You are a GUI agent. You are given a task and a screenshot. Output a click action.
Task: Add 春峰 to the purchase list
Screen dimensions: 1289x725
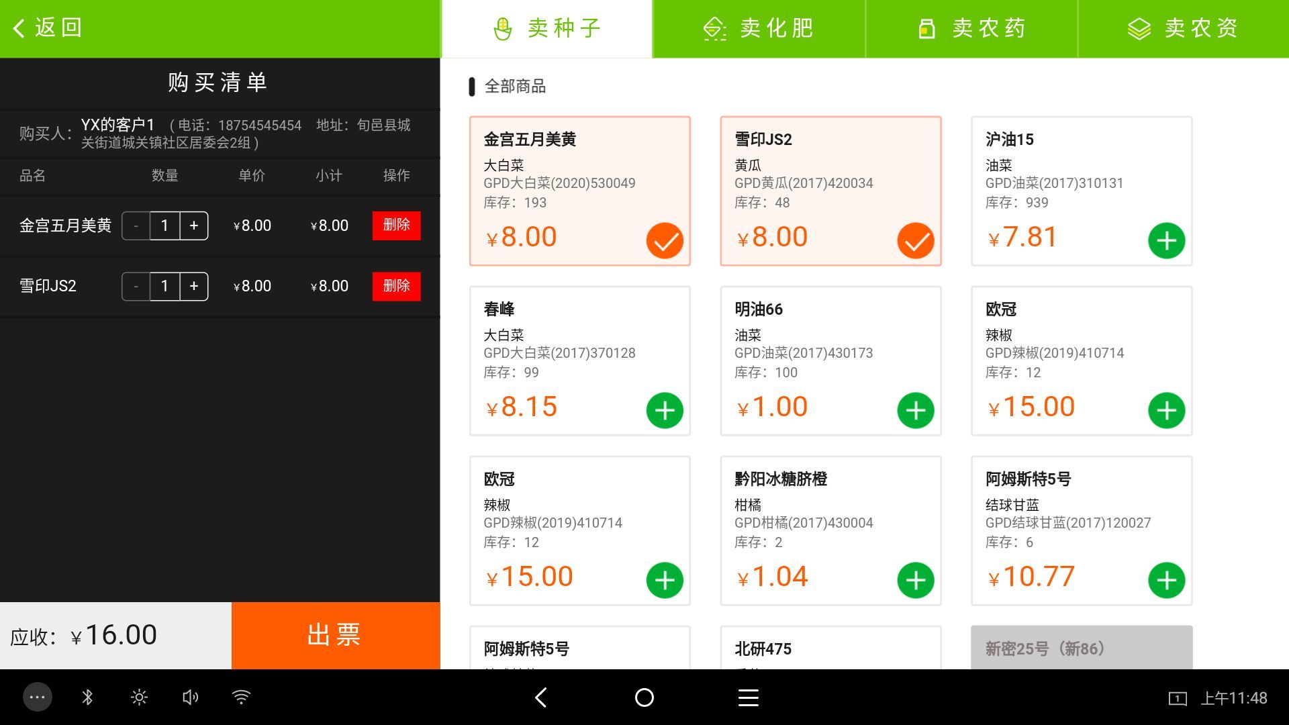(665, 410)
